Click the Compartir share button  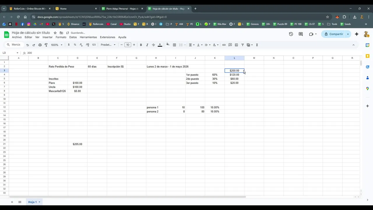point(334,34)
